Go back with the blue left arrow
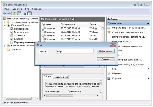This screenshot has height=107, width=153. (4, 13)
